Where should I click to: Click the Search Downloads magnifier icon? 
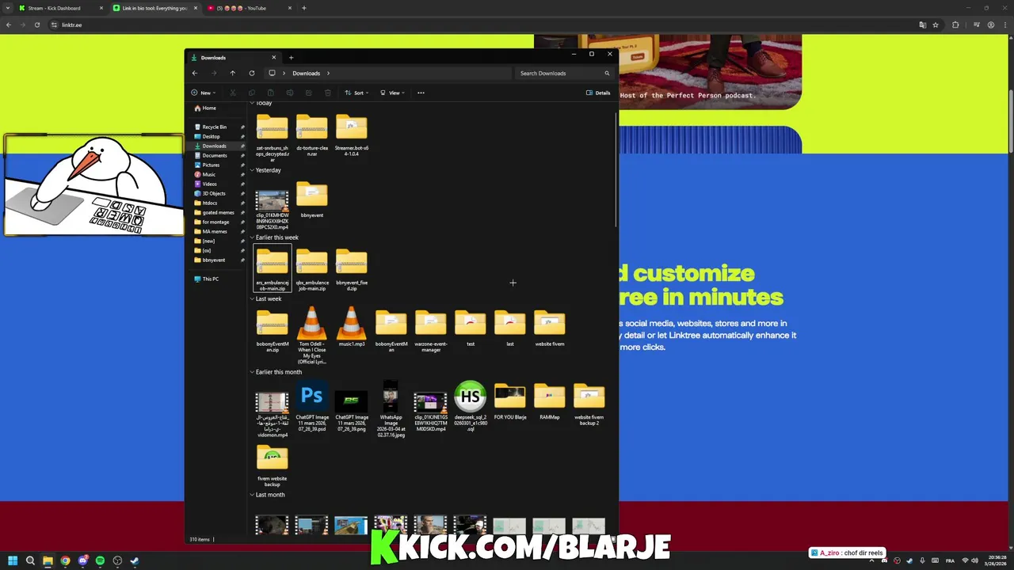click(x=607, y=73)
